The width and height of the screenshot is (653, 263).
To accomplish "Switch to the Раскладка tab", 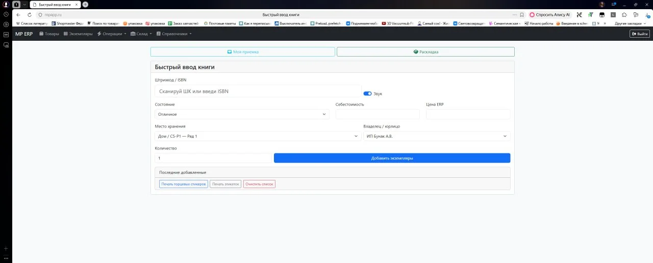I will pyautogui.click(x=425, y=51).
